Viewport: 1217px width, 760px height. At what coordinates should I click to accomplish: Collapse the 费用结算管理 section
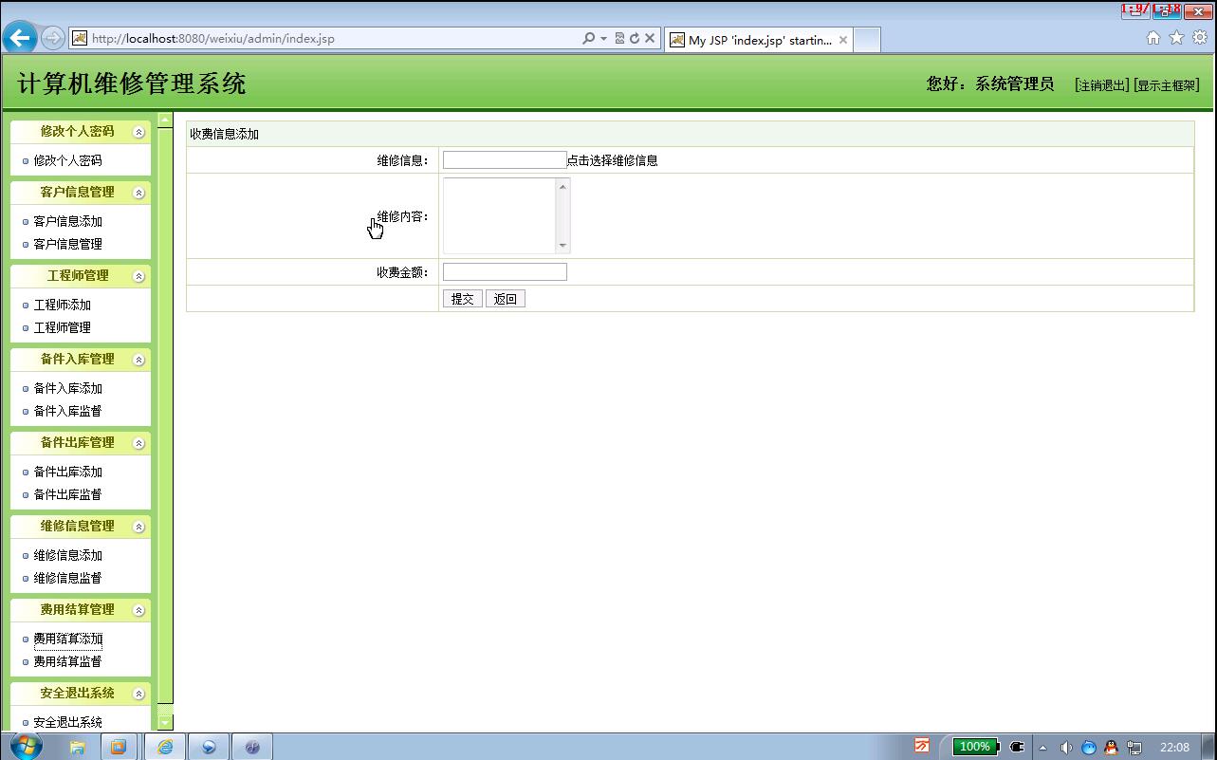tap(138, 610)
